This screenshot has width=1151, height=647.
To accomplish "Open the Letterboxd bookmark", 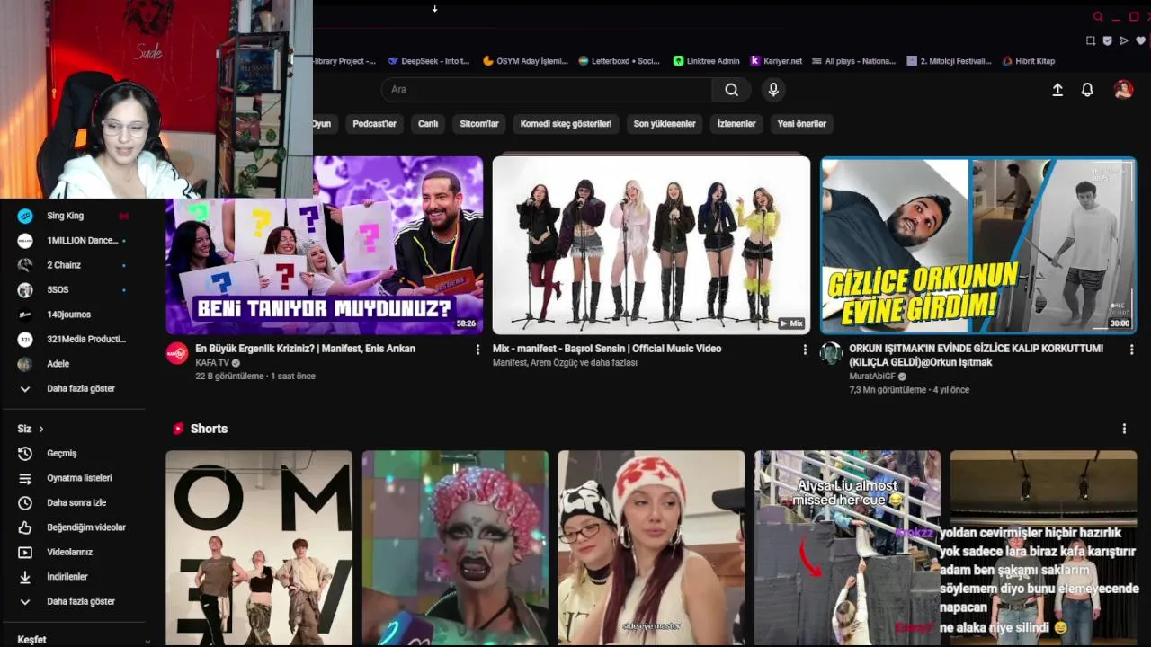I will coord(620,61).
